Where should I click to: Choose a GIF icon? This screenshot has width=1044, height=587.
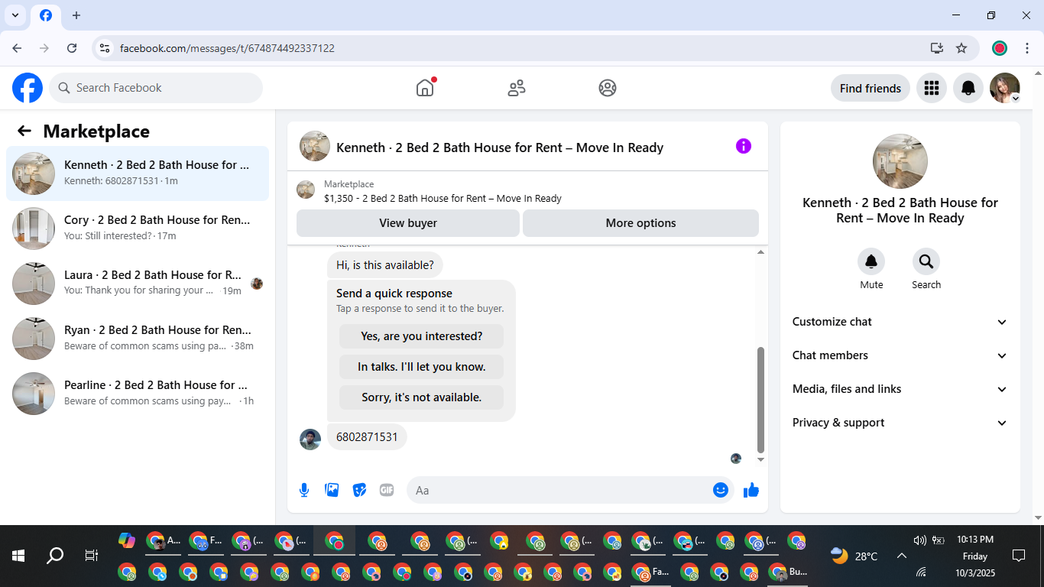tap(387, 490)
